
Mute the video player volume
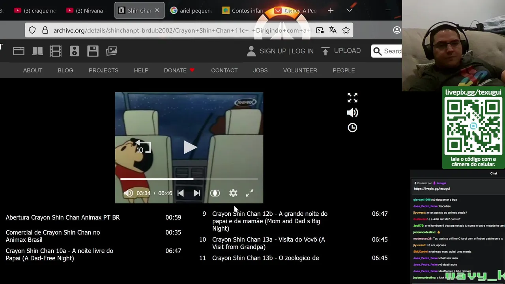click(x=128, y=193)
